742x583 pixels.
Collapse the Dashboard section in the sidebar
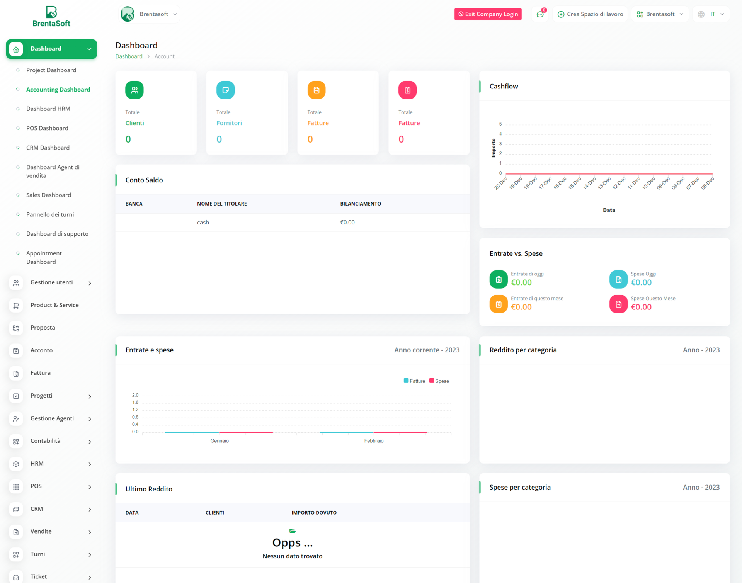point(89,49)
